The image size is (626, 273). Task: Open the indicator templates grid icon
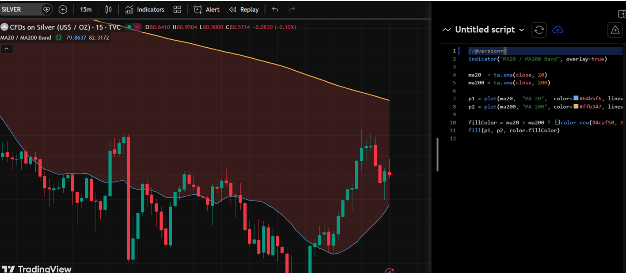click(177, 9)
